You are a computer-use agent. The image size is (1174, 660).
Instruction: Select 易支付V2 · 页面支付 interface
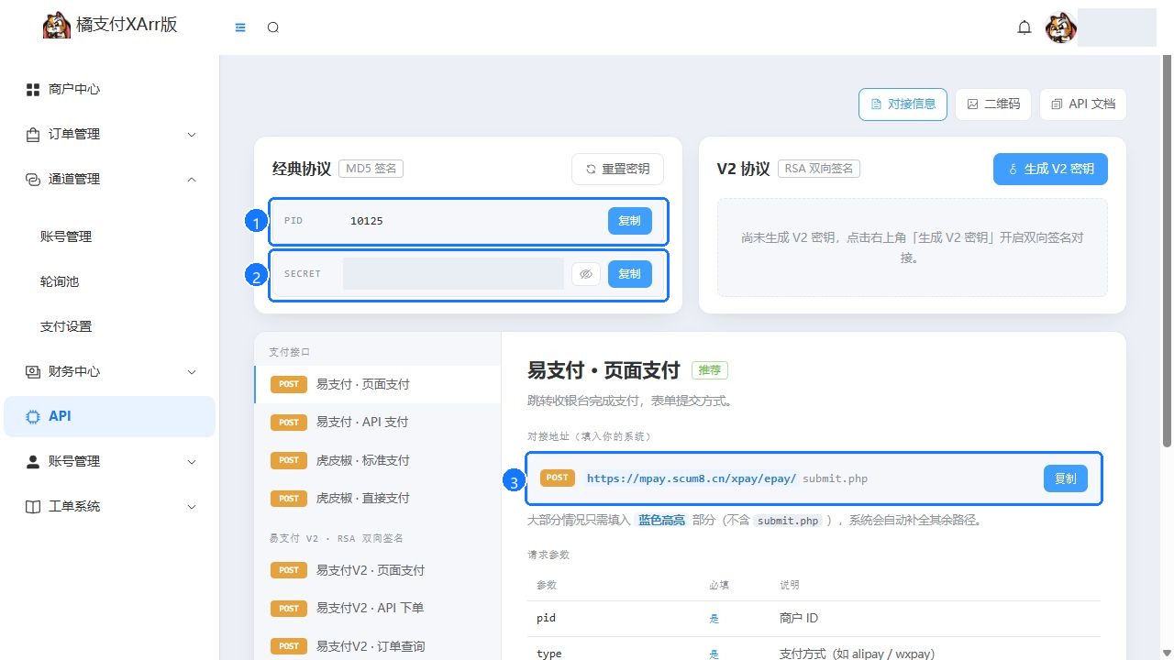(378, 570)
